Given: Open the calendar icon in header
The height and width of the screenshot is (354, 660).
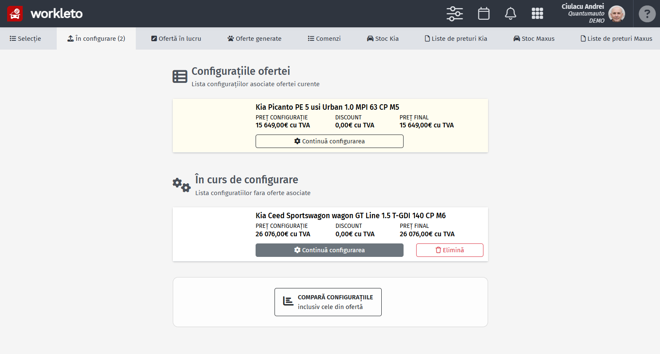Looking at the screenshot, I should (x=484, y=13).
